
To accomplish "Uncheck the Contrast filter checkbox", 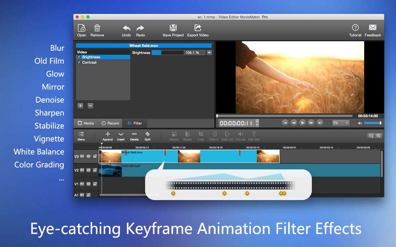I will click(x=80, y=62).
